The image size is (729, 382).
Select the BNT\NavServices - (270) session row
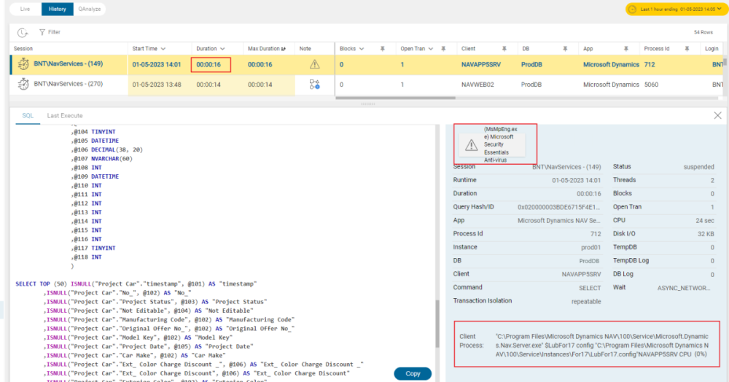click(367, 85)
